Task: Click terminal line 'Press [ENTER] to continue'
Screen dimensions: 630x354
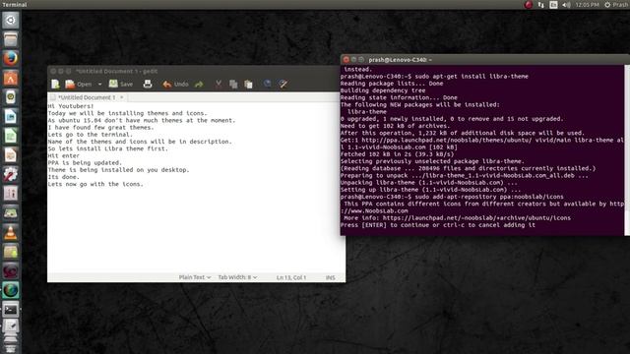Action: 437,225
